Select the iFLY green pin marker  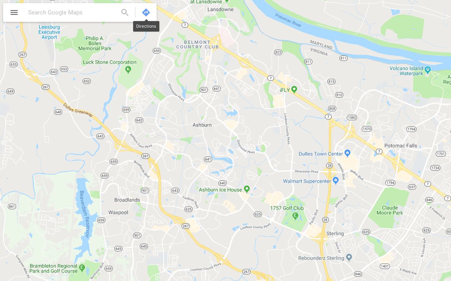click(294, 89)
